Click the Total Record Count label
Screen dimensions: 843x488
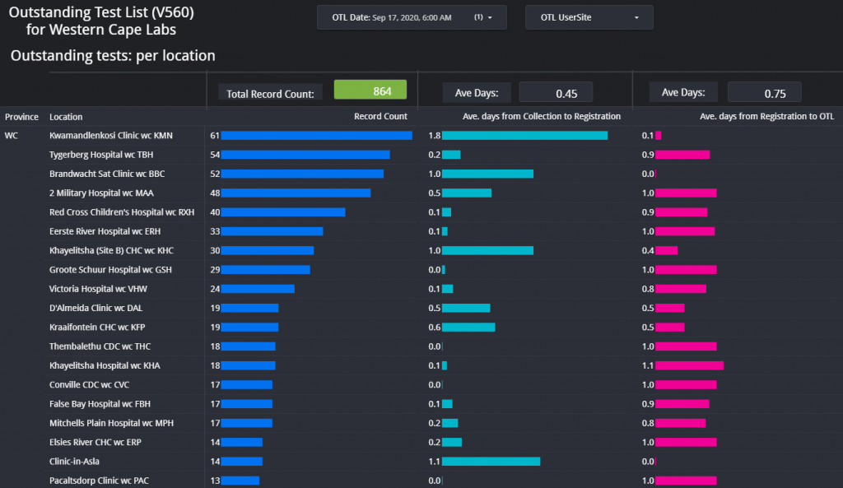coord(270,94)
